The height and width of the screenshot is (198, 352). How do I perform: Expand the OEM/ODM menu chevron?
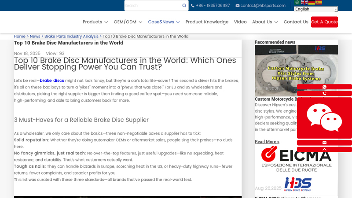pos(140,22)
